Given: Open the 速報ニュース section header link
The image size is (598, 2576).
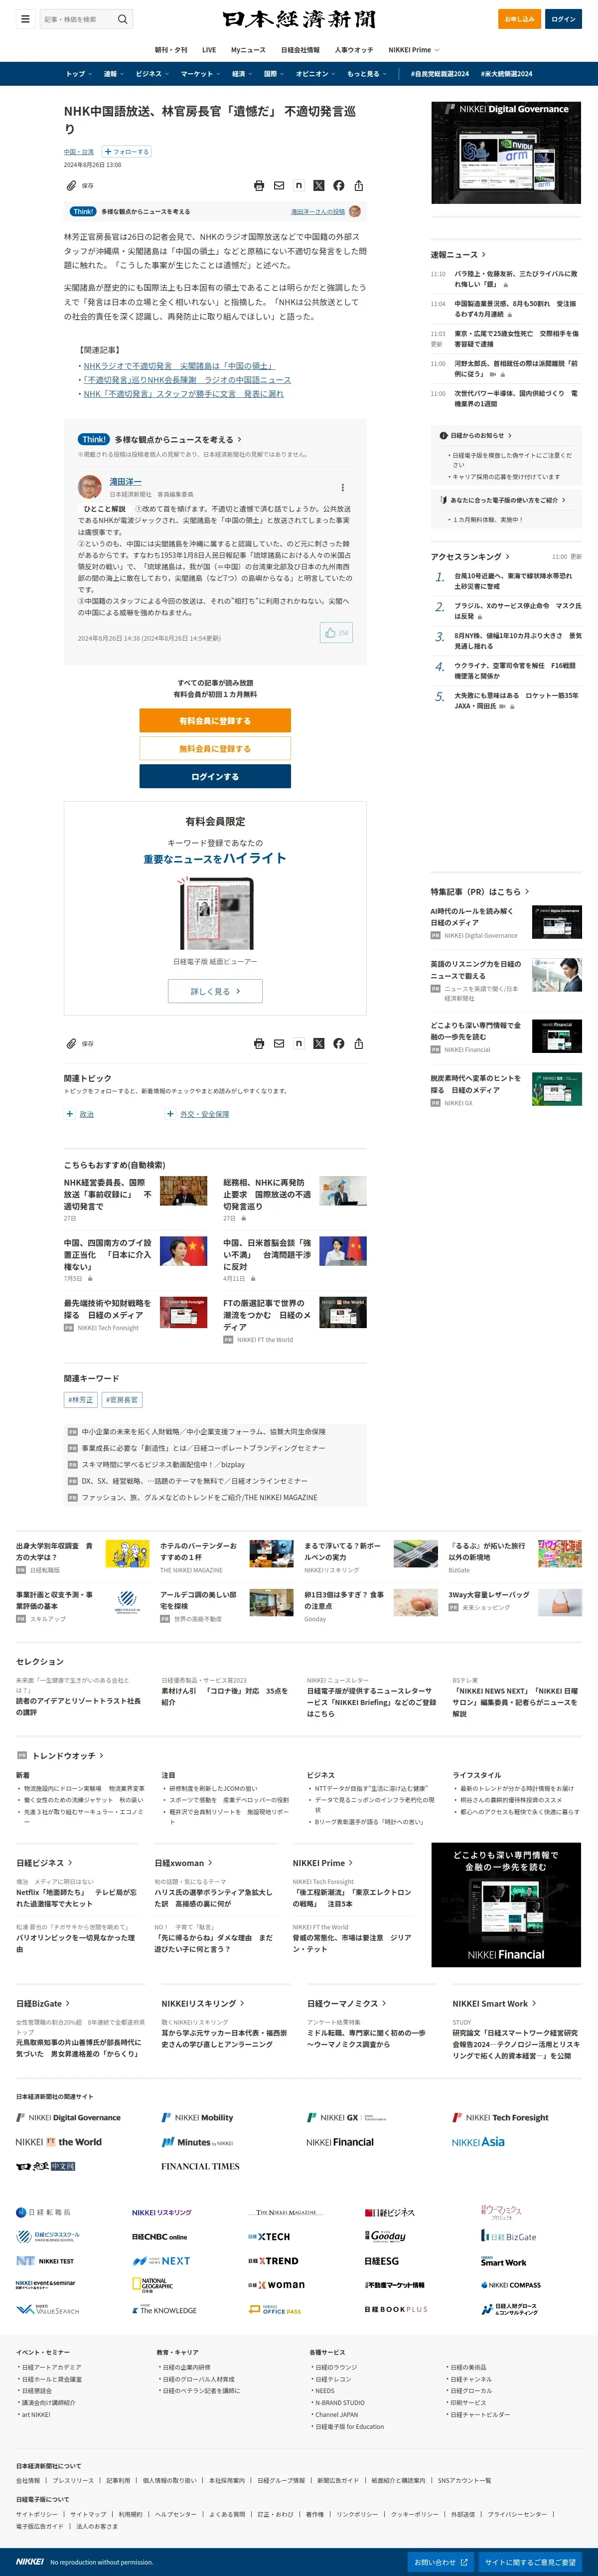Looking at the screenshot, I should 458,254.
